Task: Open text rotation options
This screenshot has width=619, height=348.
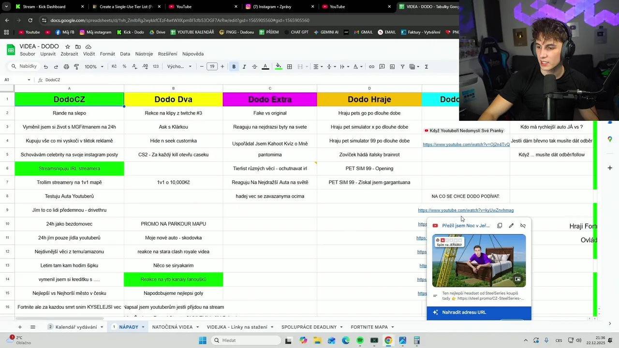Action: (x=357, y=67)
